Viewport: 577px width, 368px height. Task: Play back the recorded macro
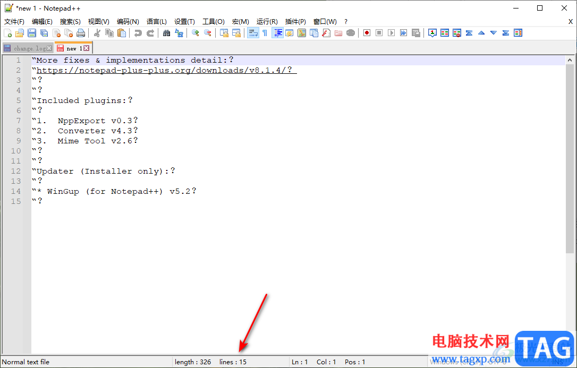click(x=392, y=33)
